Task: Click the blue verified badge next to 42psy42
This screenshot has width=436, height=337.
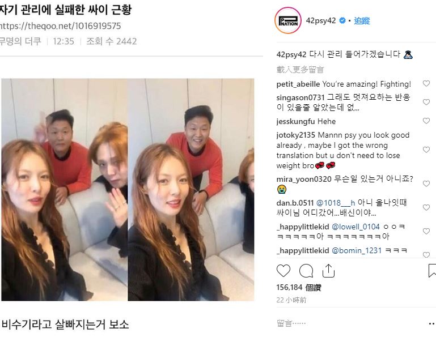Action: click(x=342, y=20)
